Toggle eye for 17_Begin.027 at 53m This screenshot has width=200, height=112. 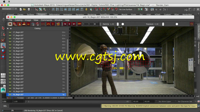click(10, 32)
